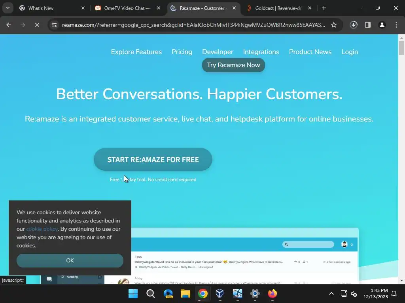Open the cookie policy link
The width and height of the screenshot is (405, 303).
(x=42, y=229)
